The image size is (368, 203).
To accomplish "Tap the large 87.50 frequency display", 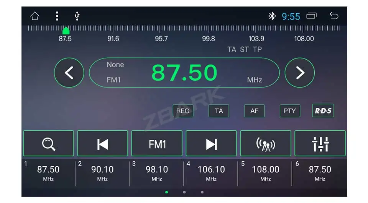I will click(184, 73).
